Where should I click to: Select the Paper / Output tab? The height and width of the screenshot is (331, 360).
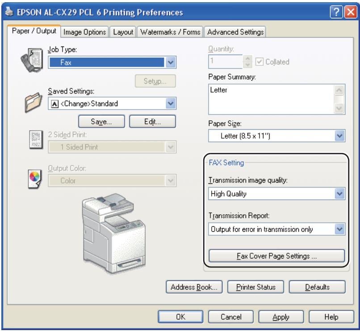(34, 31)
